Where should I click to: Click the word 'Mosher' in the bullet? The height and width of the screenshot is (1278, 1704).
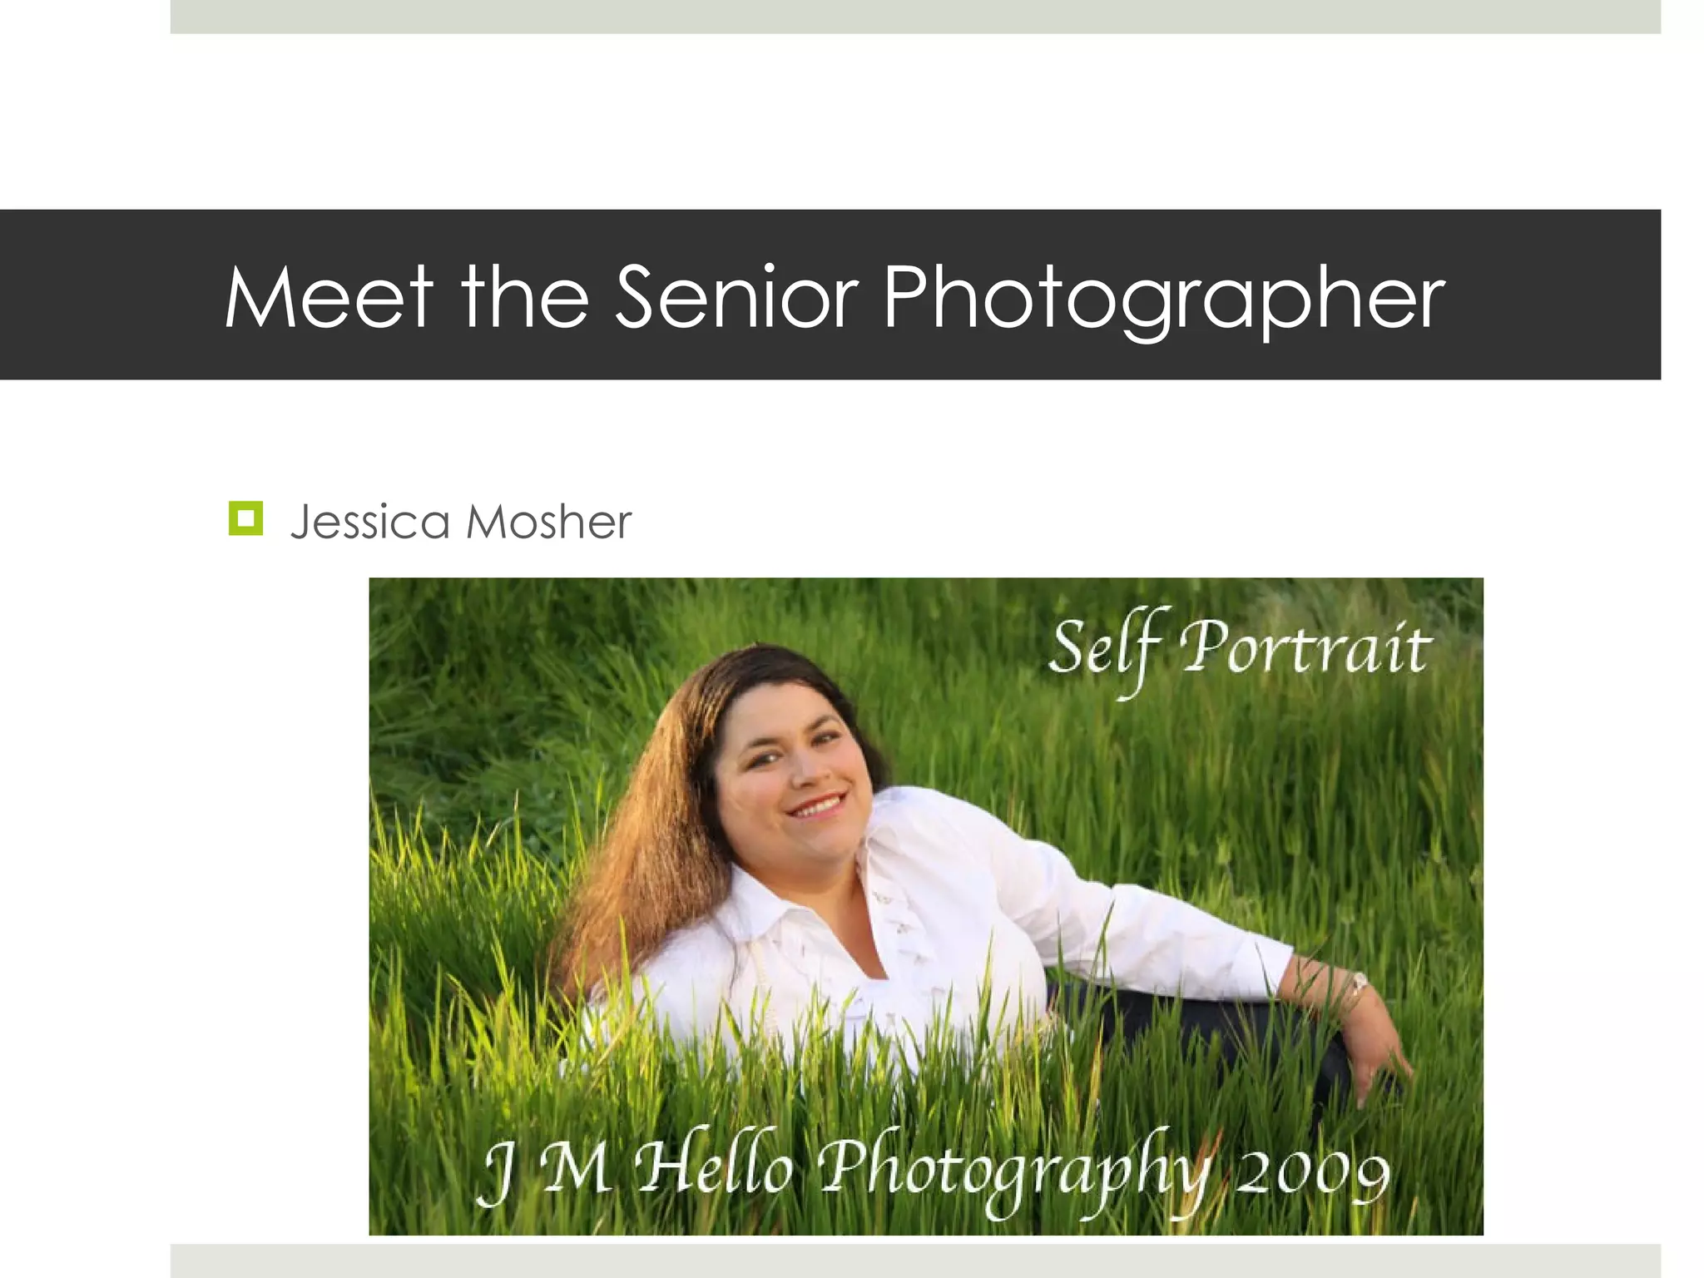click(549, 523)
